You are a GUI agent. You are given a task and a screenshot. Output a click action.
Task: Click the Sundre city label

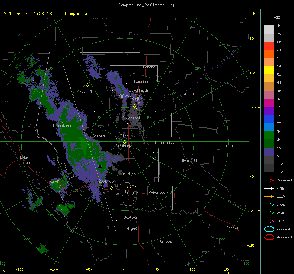99,135
